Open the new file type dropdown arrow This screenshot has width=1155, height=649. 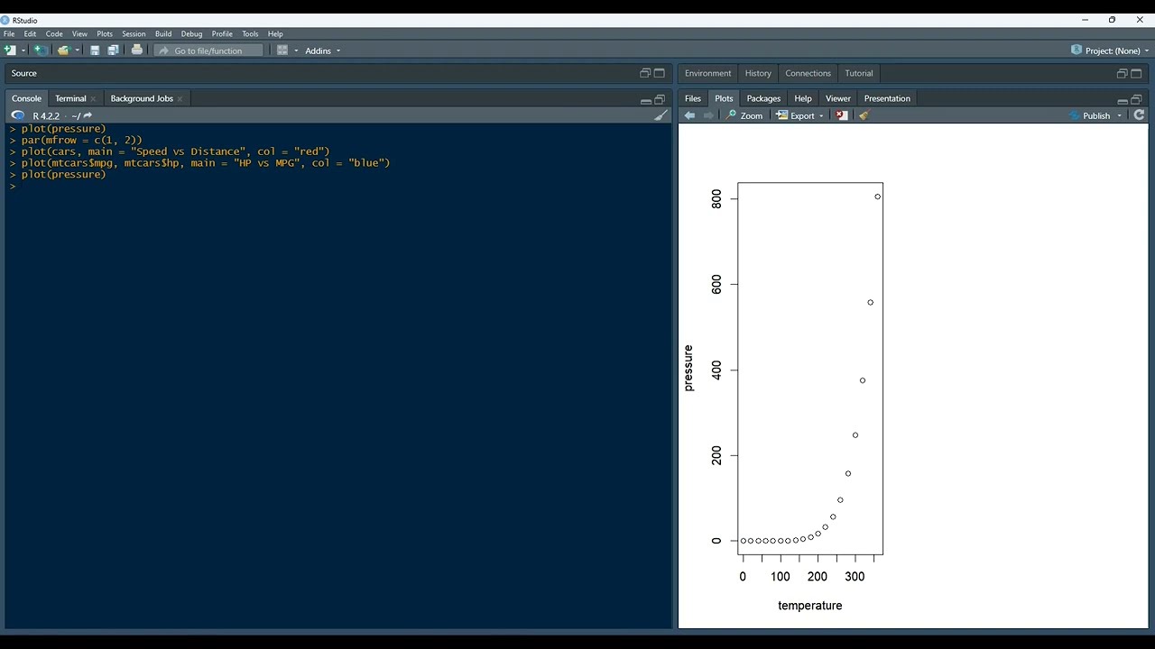pyautogui.click(x=23, y=50)
